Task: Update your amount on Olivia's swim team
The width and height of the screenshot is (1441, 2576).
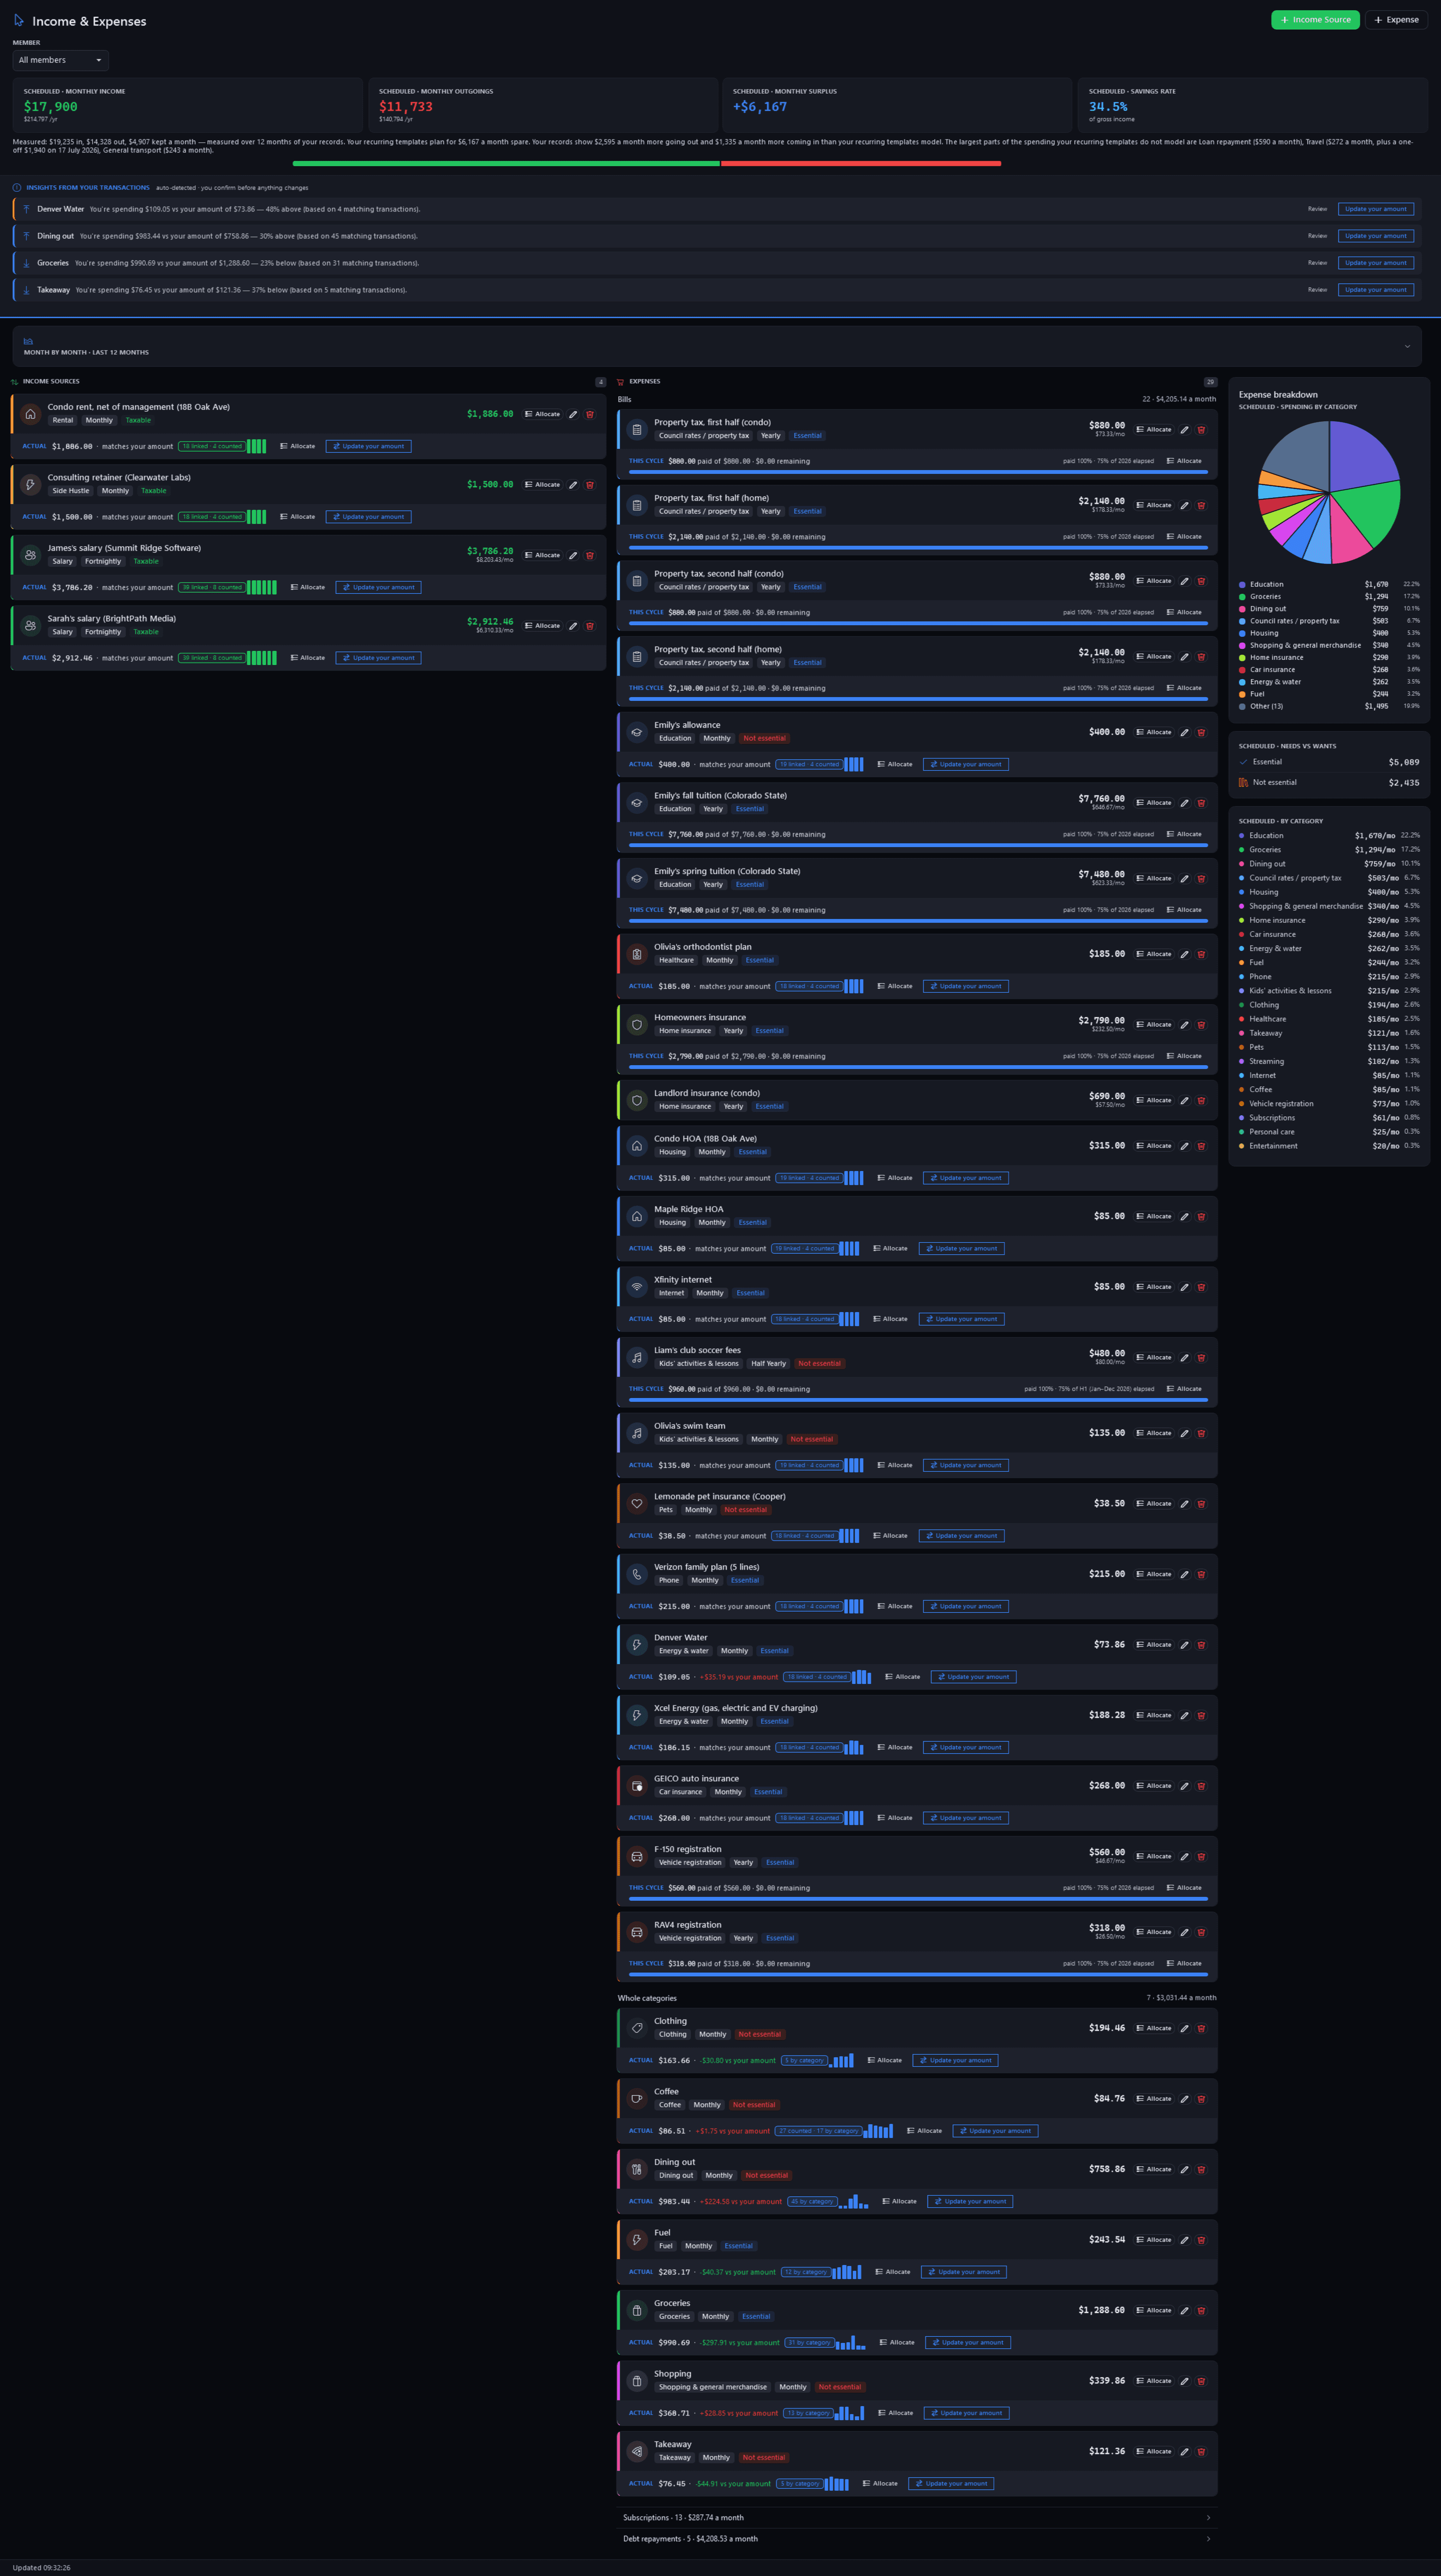Action: click(x=966, y=1465)
